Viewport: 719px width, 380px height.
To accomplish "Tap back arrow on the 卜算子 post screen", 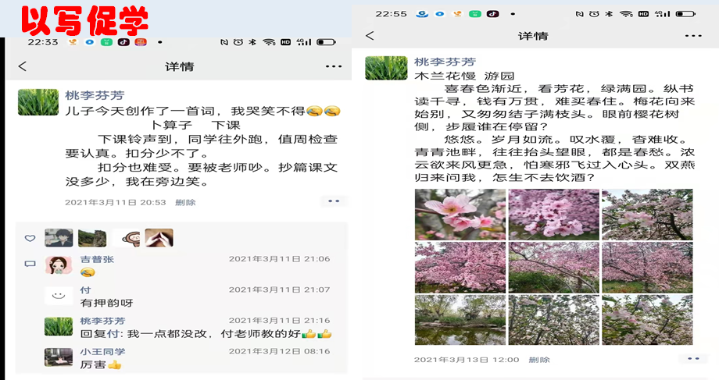I will point(23,67).
